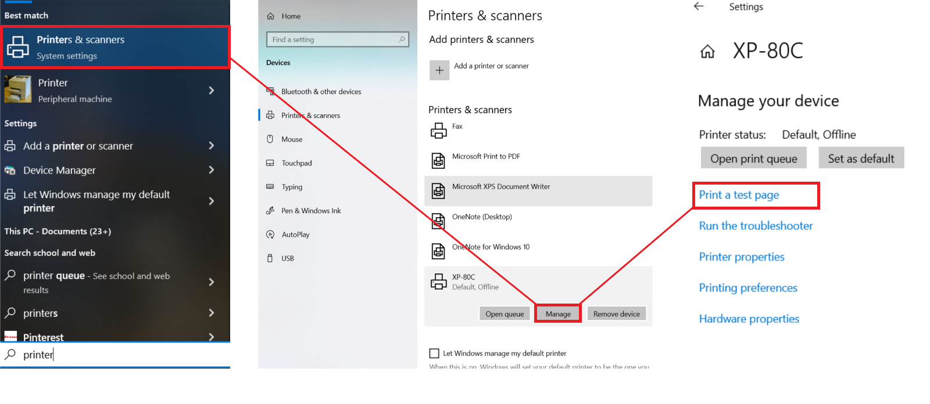Click the Print a test page link
The image size is (930, 404).
[x=739, y=195]
